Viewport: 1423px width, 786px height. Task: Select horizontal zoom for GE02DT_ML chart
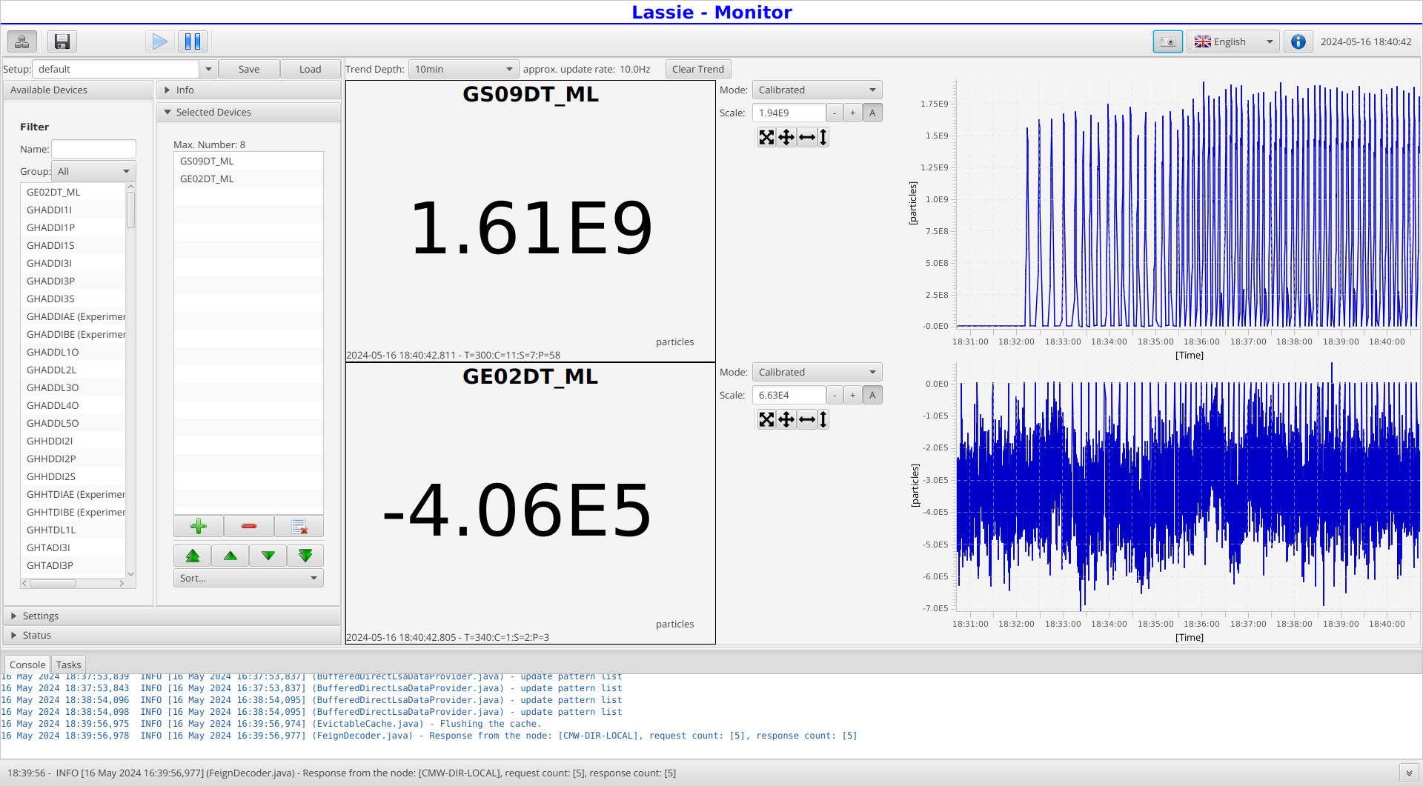[807, 419]
